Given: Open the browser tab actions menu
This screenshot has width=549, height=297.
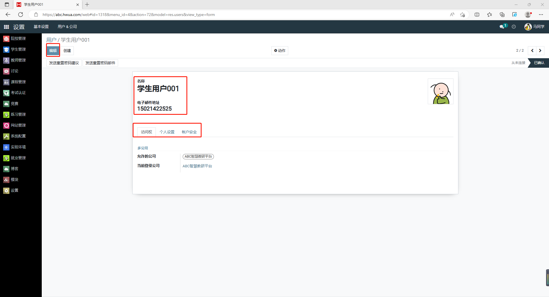Looking at the screenshot, I should tap(7, 5).
